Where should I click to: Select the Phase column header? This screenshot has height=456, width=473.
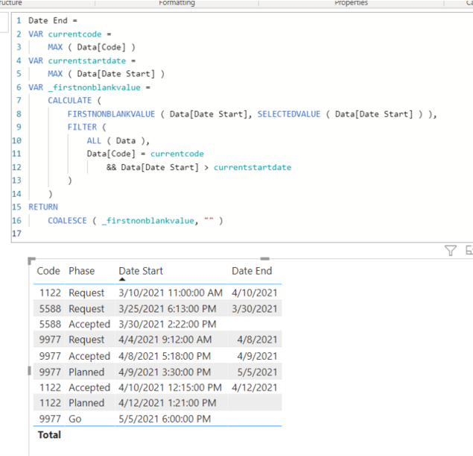point(81,271)
